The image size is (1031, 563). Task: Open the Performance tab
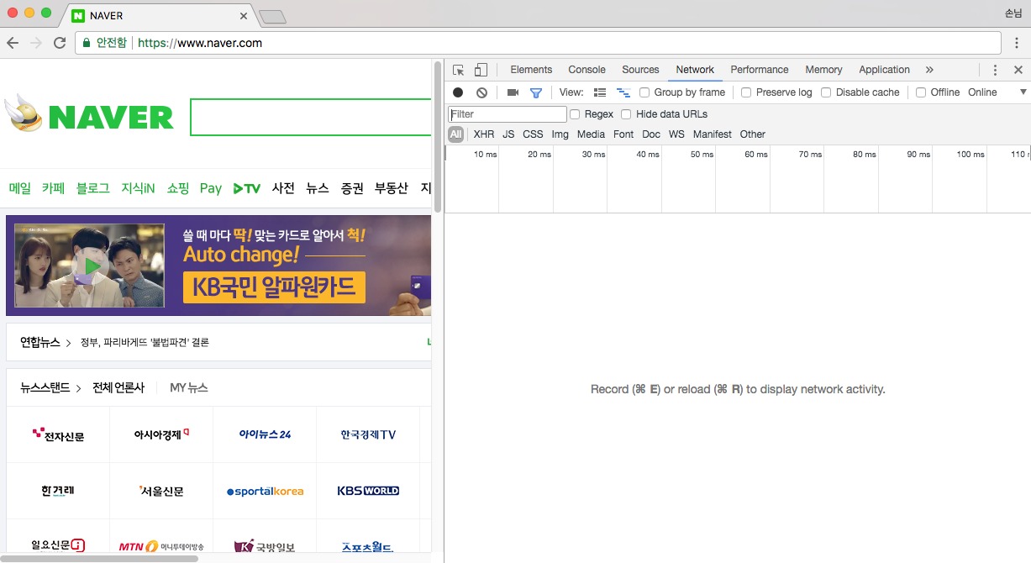click(760, 70)
